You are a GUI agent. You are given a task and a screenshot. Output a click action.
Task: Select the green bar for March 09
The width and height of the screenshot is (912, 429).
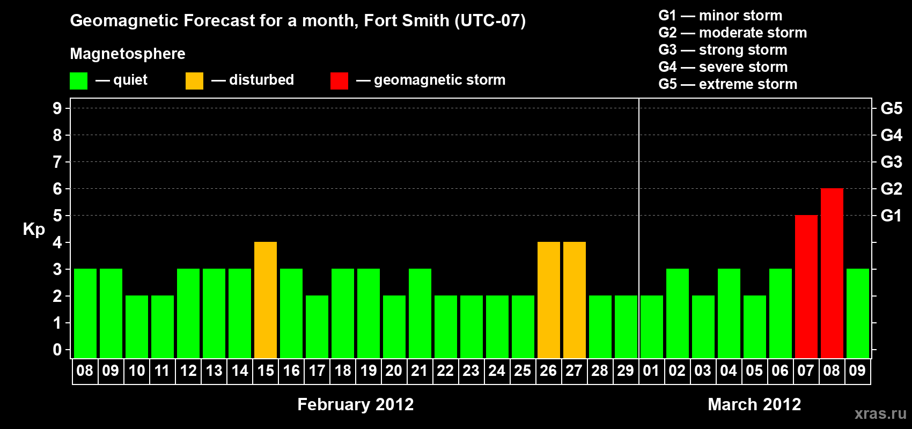[x=858, y=313]
